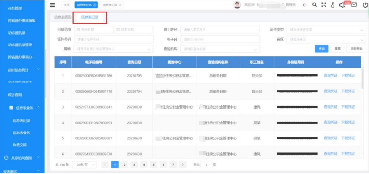This screenshot has width=369, height=174.
Task: Collapse the 信息表业务 sidebar group
Action: [38, 107]
